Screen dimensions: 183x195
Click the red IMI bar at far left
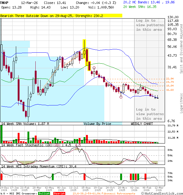click(x=2, y=177)
